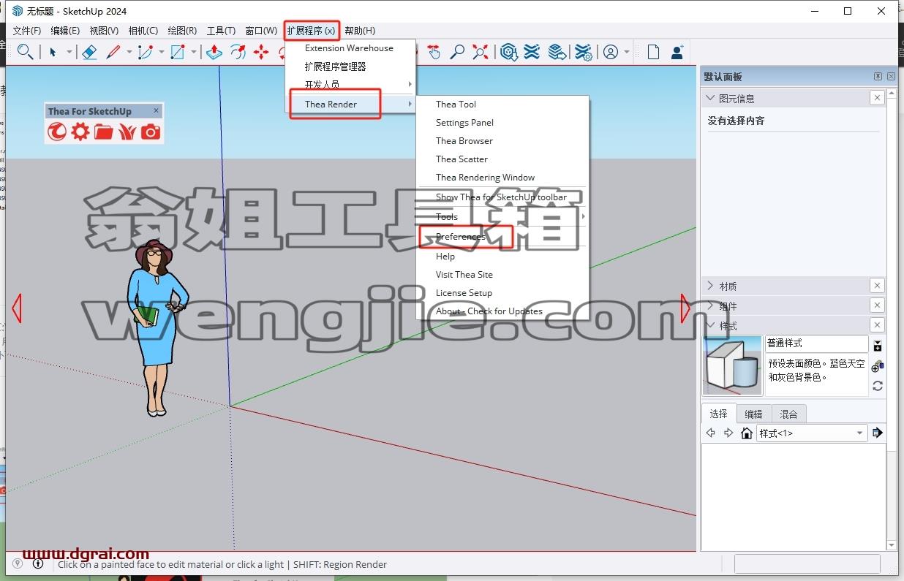Image resolution: width=904 pixels, height=581 pixels.
Task: Click the styles forward arrow
Action: coord(728,433)
